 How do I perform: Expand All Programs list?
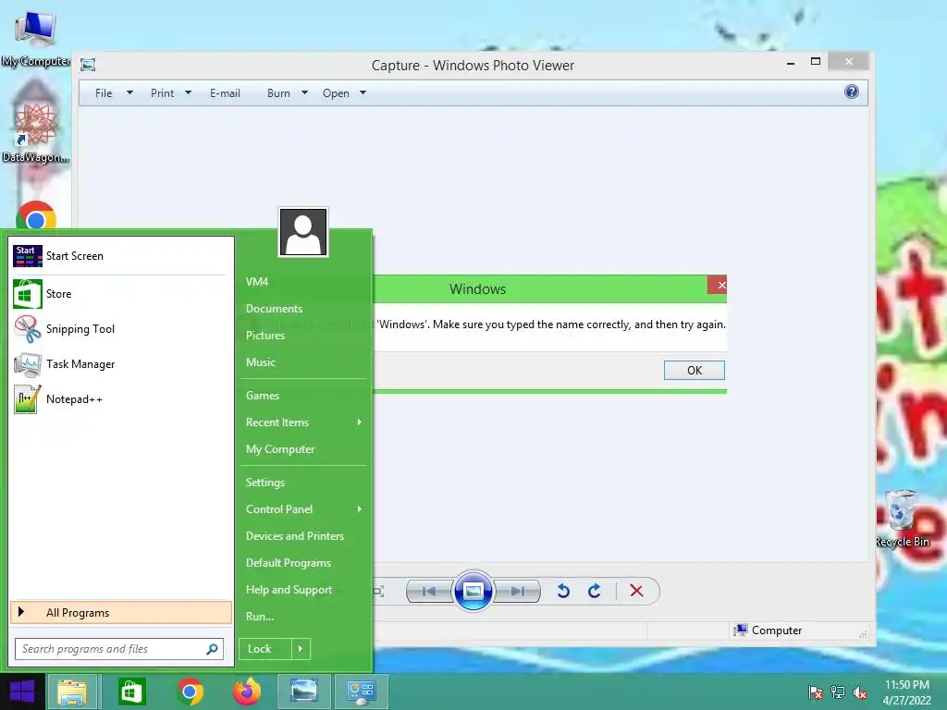coord(121,613)
